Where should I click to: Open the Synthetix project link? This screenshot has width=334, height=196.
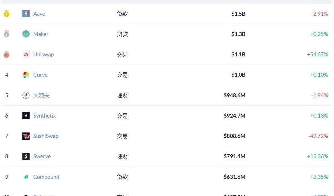[x=45, y=116]
